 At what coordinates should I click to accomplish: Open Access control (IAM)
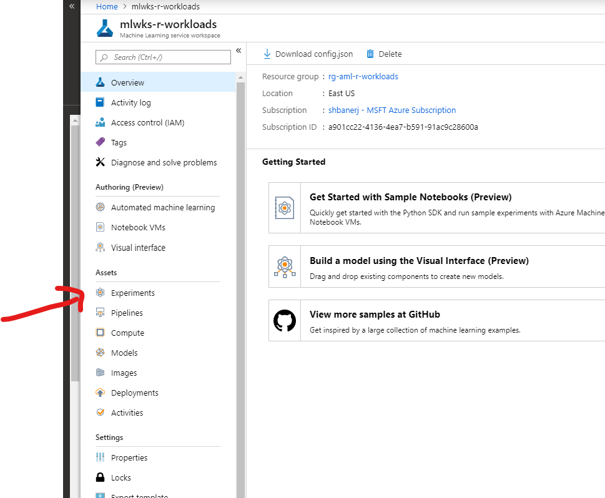coord(158,122)
